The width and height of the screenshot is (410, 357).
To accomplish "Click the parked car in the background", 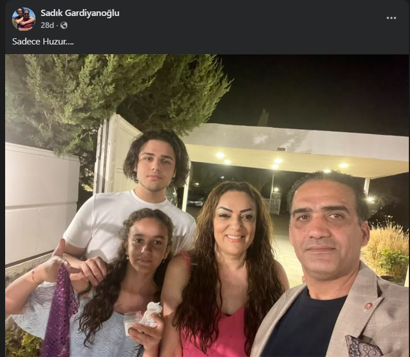I will pyautogui.click(x=196, y=200).
